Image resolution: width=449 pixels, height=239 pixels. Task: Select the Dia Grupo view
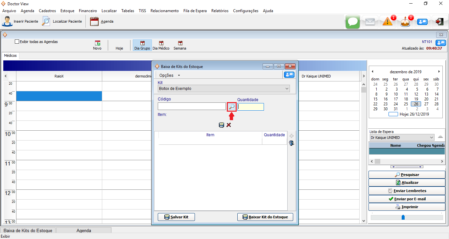(x=142, y=45)
